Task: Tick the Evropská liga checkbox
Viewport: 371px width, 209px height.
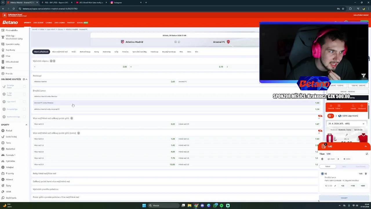Action: pos(24,109)
